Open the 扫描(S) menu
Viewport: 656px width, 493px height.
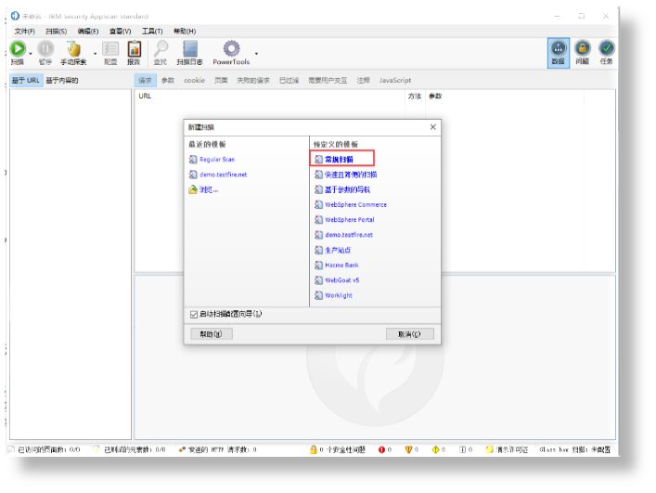pos(56,31)
